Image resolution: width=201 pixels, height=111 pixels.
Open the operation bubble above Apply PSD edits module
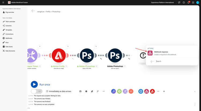pyautogui.click(x=96, y=46)
